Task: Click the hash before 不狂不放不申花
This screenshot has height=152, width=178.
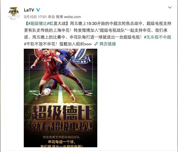Action: (x=25, y=44)
